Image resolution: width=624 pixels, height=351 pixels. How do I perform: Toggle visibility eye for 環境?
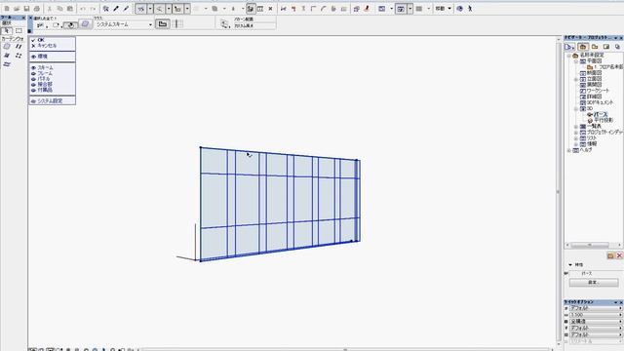(x=33, y=57)
